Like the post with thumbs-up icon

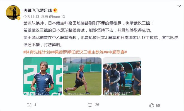152,105
